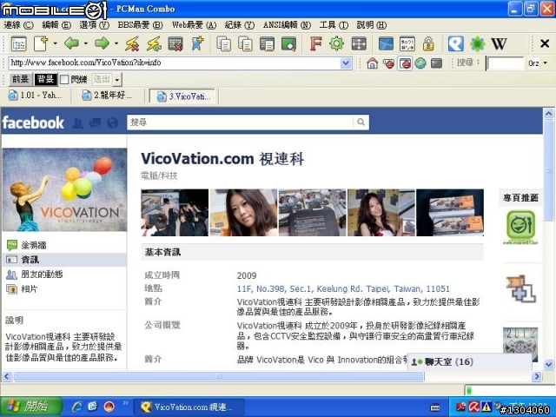Click the vertical scrollbar down arrow
The width and height of the screenshot is (556, 417).
[548, 364]
